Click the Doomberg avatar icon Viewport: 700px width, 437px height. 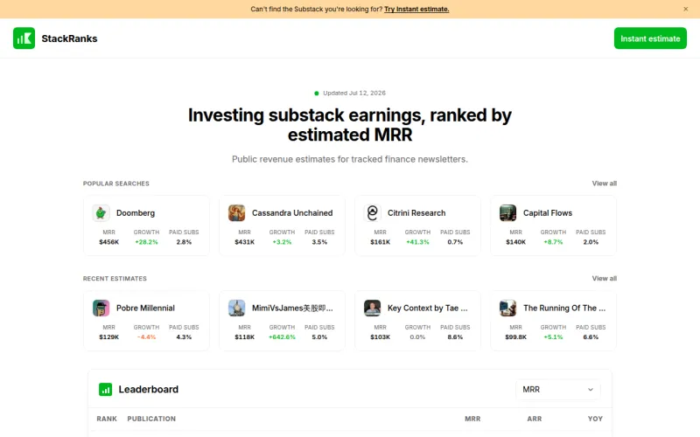[101, 212]
